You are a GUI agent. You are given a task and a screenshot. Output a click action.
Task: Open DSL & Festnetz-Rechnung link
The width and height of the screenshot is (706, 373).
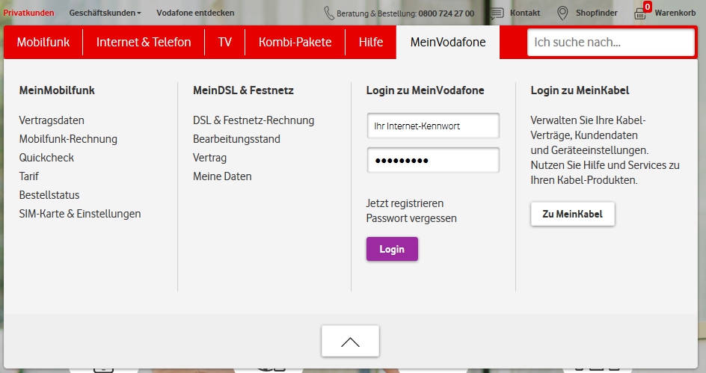[x=254, y=120]
